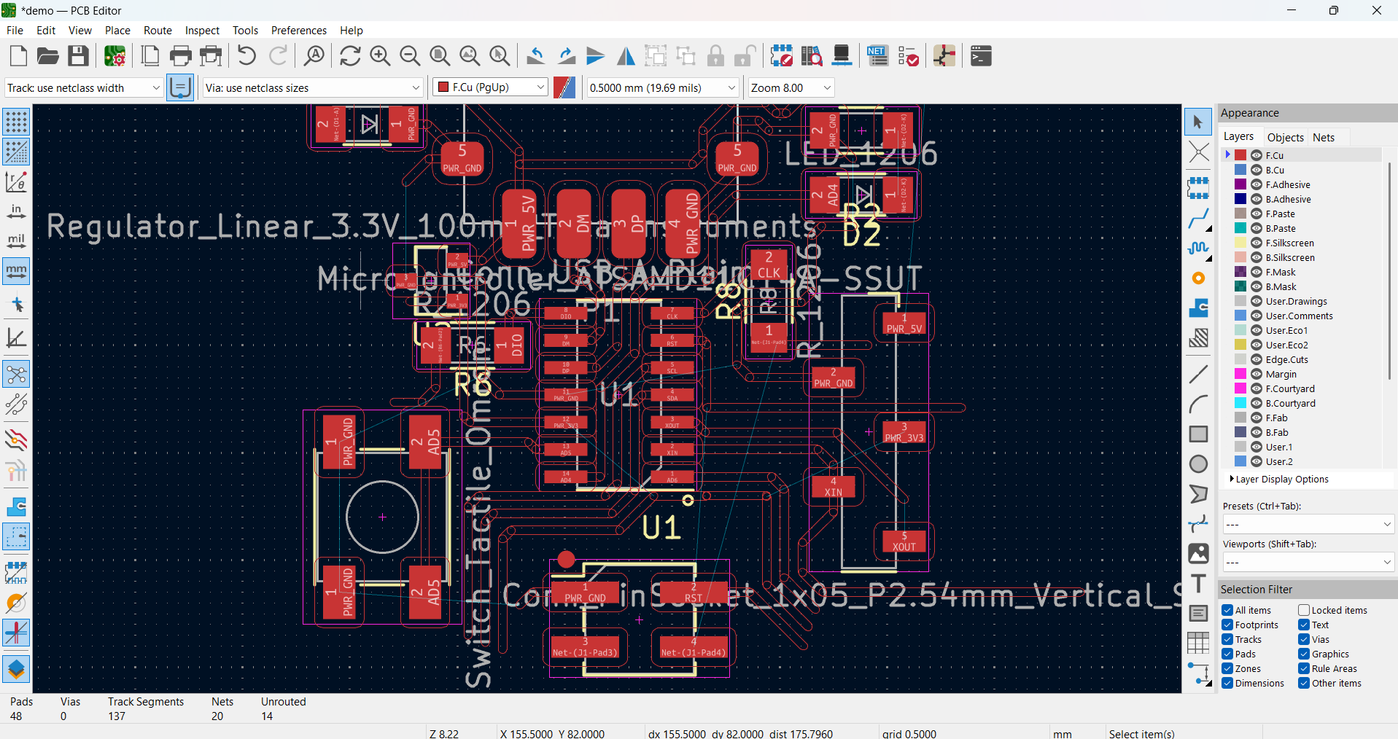The image size is (1398, 739).
Task: Hide the B.Cu layer
Action: (x=1257, y=170)
